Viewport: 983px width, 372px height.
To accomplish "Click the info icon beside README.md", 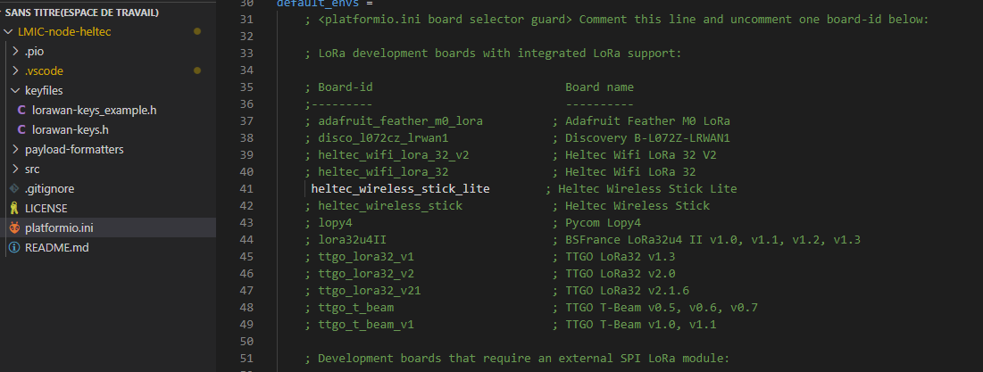I will tap(14, 247).
